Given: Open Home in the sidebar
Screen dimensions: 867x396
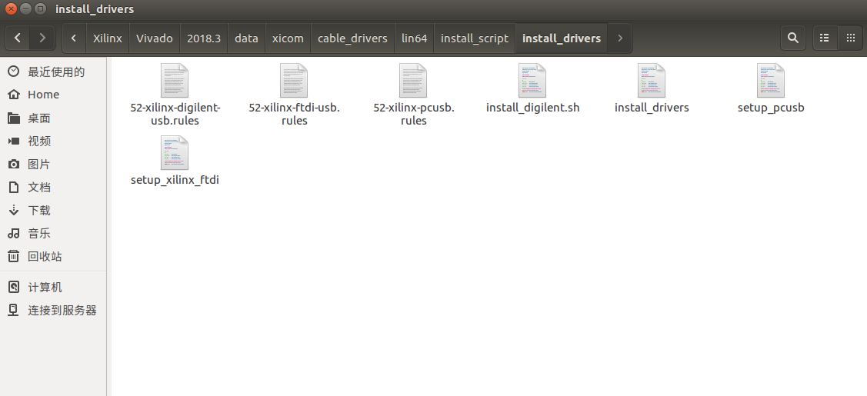Looking at the screenshot, I should pos(43,95).
